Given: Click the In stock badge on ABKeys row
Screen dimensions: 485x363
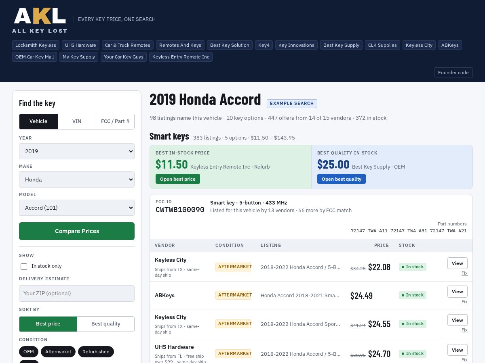Looking at the screenshot, I should 413,295.
